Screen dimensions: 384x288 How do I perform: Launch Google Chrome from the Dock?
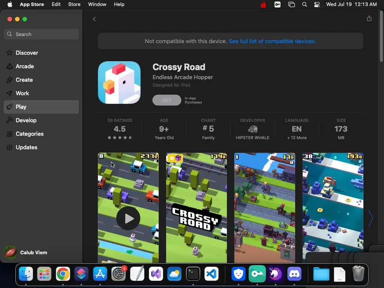[x=63, y=274]
